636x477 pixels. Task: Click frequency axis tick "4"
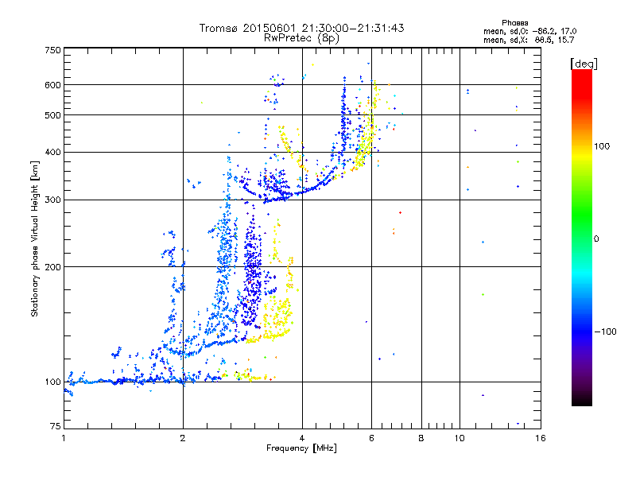pyautogui.click(x=302, y=438)
